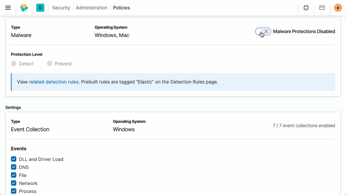Uncheck the File events checkbox
This screenshot has width=346, height=195.
14,175
